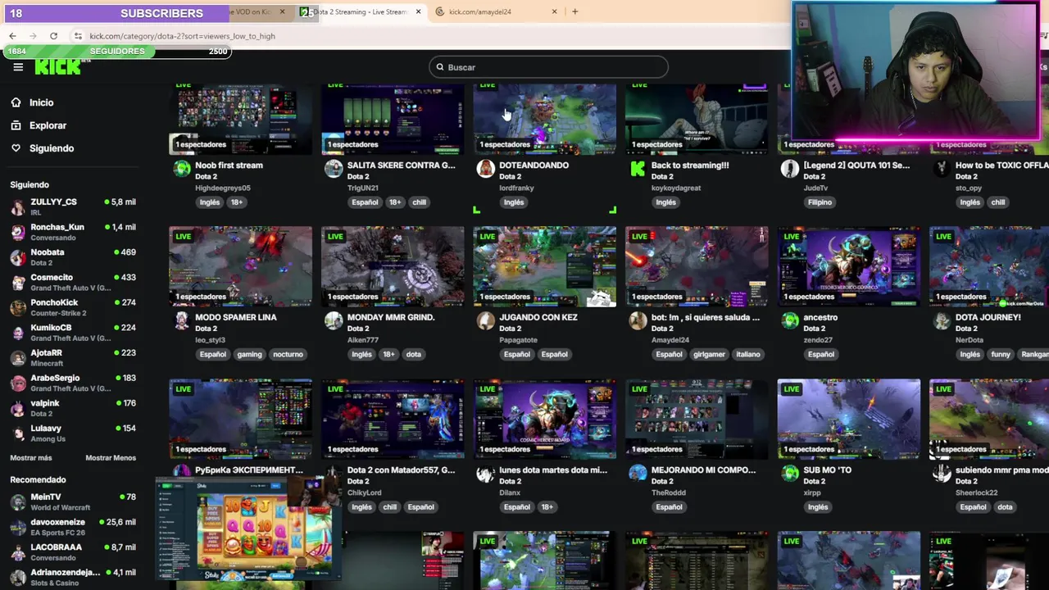Click PonchoKick avatar in sidebar
Viewport: 1049px width, 590px height.
pos(18,308)
